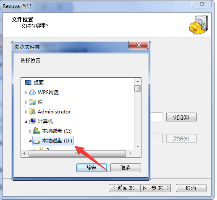Expand the 本地磁盘 (C:) node arrow
217x200 pixels.
[x=30, y=131]
